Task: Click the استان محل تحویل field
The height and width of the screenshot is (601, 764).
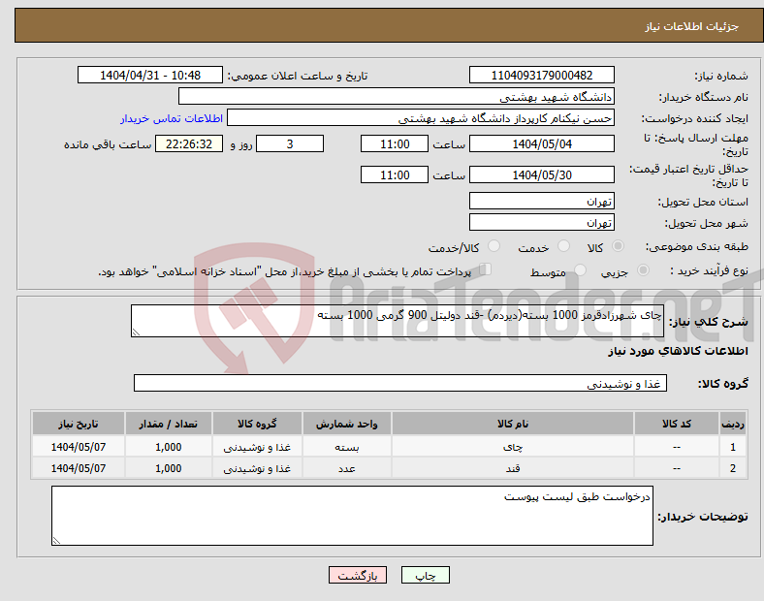Action: click(x=541, y=202)
